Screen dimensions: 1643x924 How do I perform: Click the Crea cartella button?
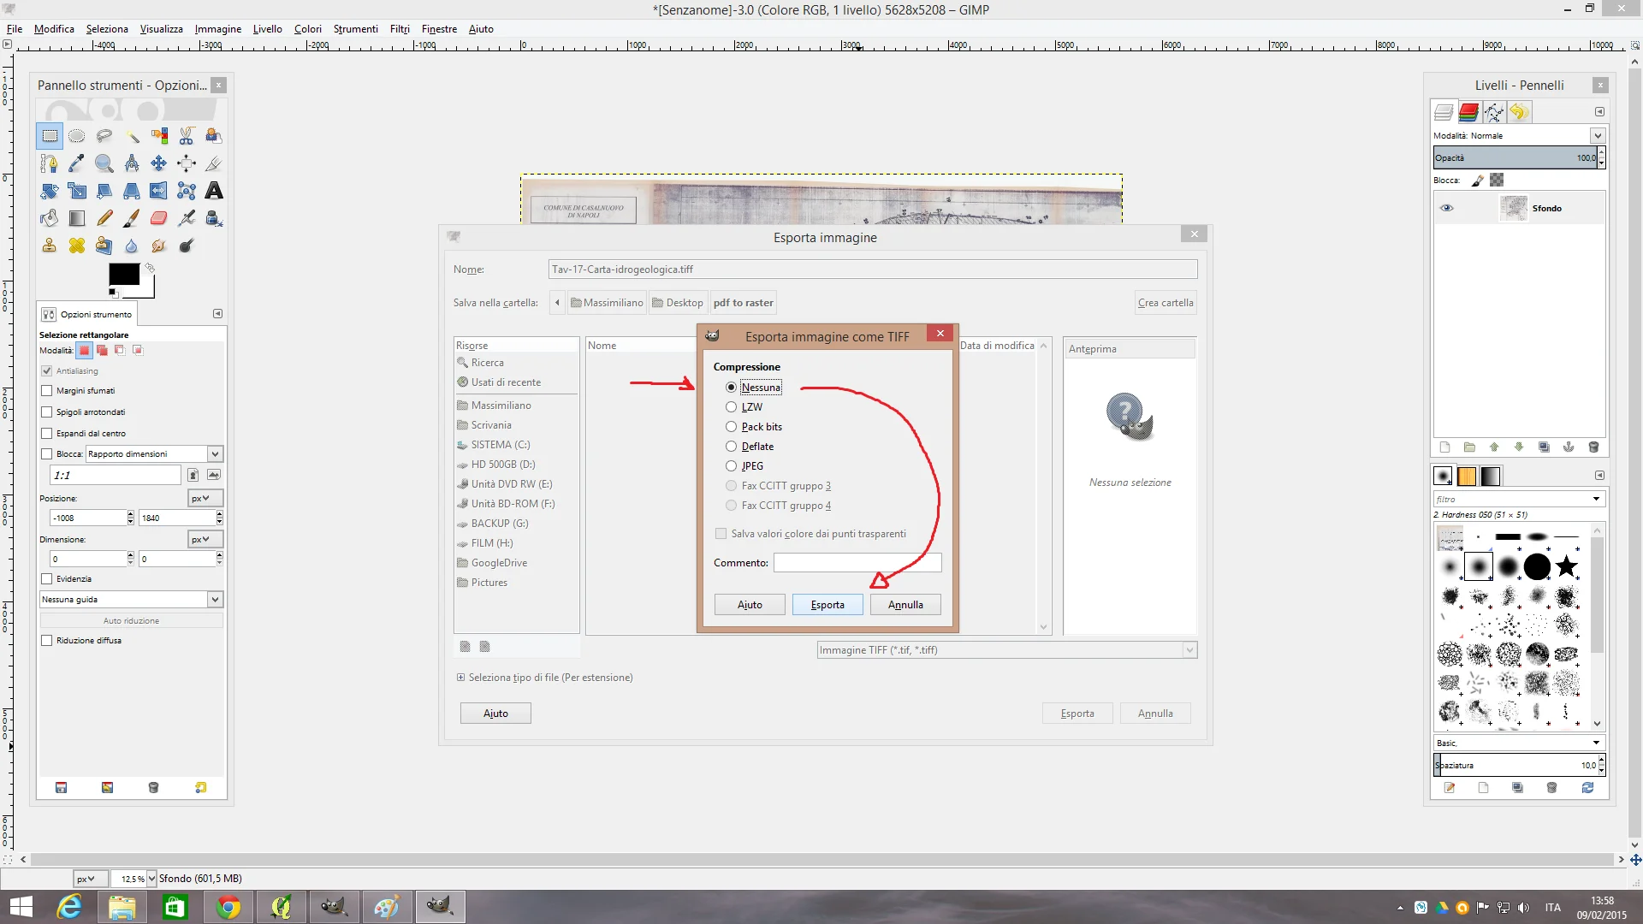coord(1166,303)
